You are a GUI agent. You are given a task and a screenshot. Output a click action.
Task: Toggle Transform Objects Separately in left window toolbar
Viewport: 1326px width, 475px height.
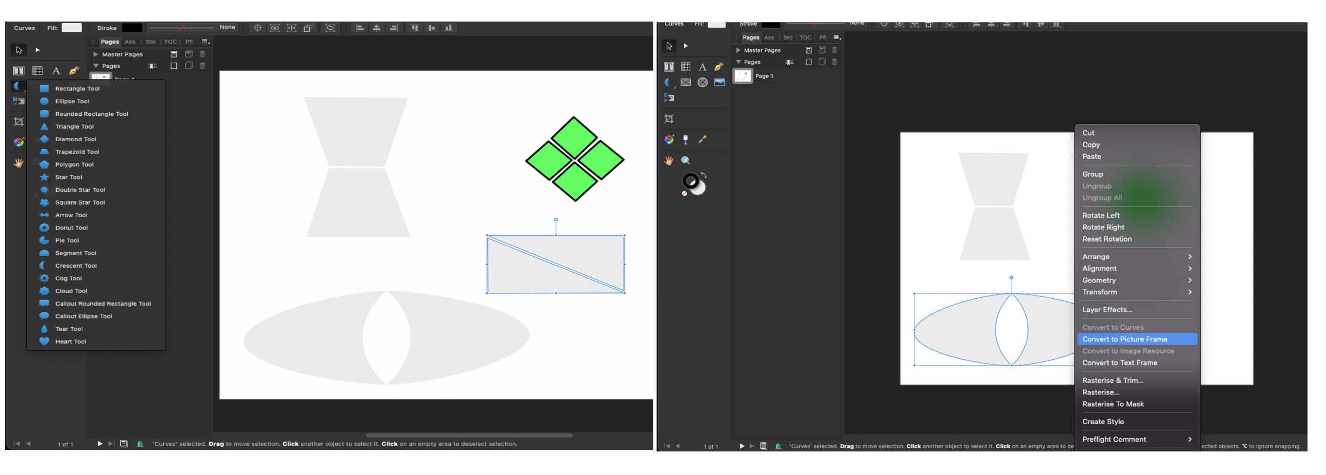(308, 28)
